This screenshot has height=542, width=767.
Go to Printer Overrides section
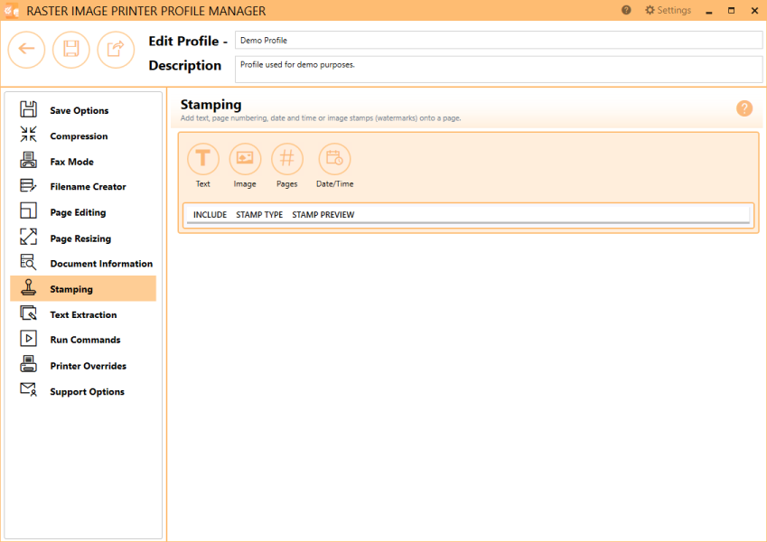point(83,366)
